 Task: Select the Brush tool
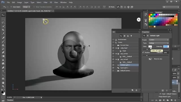[x=3, y=41]
